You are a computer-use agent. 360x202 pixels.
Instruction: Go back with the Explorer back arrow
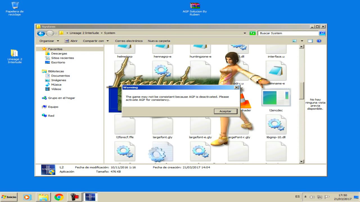click(x=41, y=33)
